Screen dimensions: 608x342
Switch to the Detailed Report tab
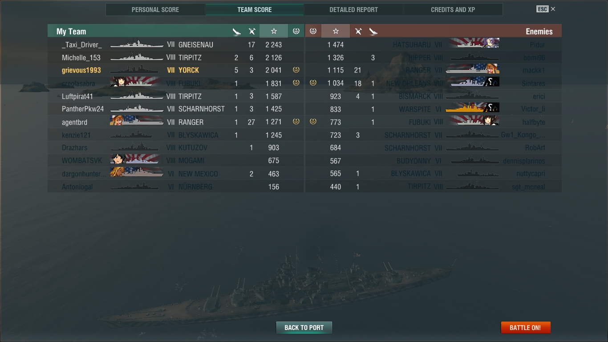(353, 10)
